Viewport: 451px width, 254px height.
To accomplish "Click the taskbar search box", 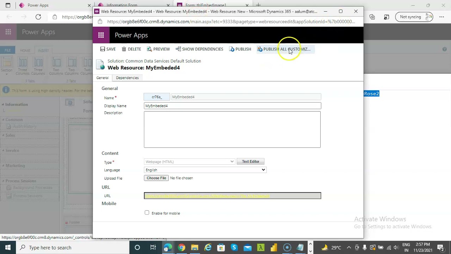I will coord(73,247).
